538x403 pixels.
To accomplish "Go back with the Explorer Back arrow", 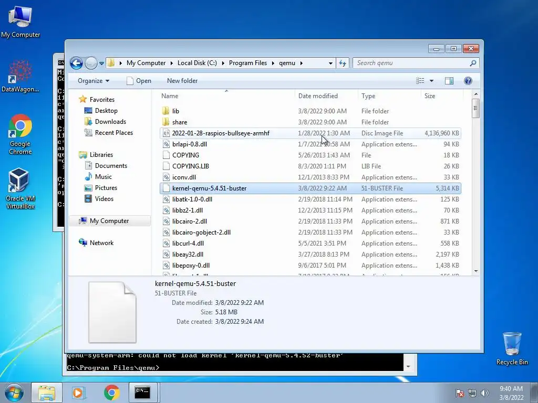I will coord(76,63).
